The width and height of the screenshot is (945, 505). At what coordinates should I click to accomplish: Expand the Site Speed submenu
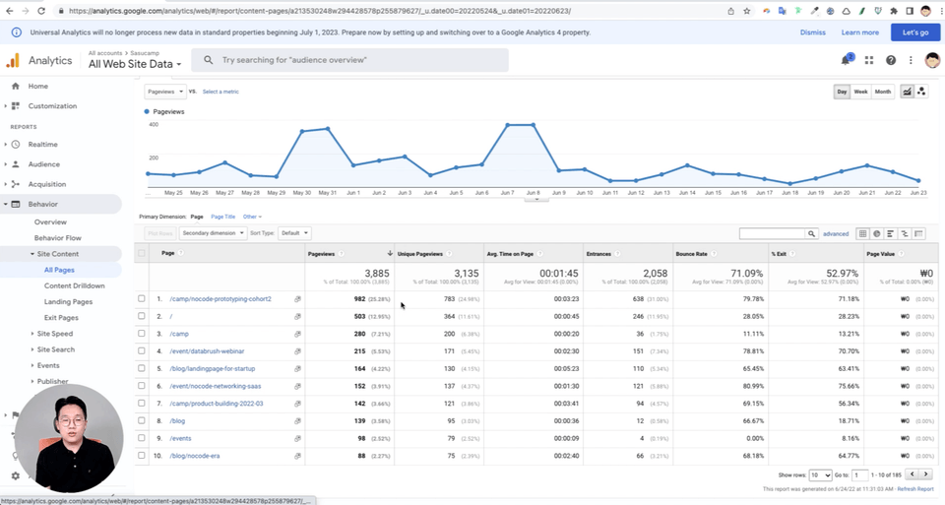pyautogui.click(x=54, y=334)
